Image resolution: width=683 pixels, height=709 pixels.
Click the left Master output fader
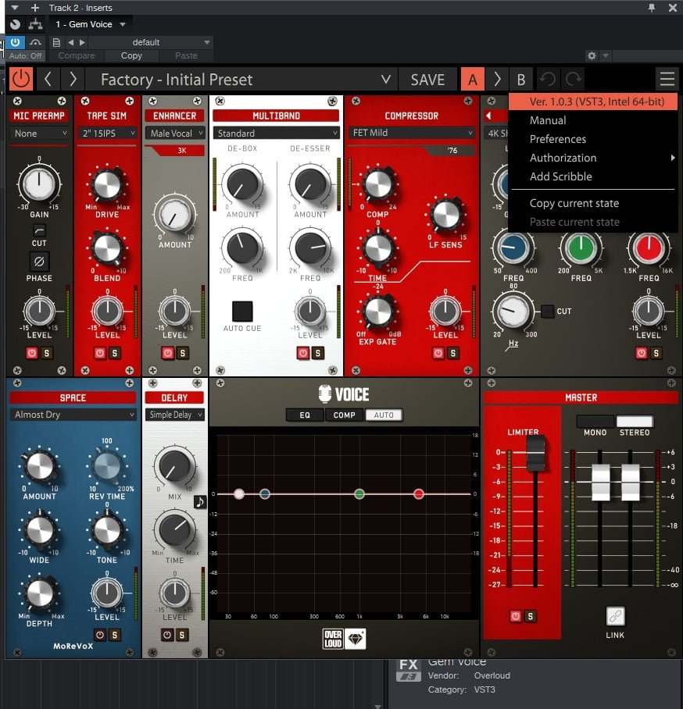point(601,482)
